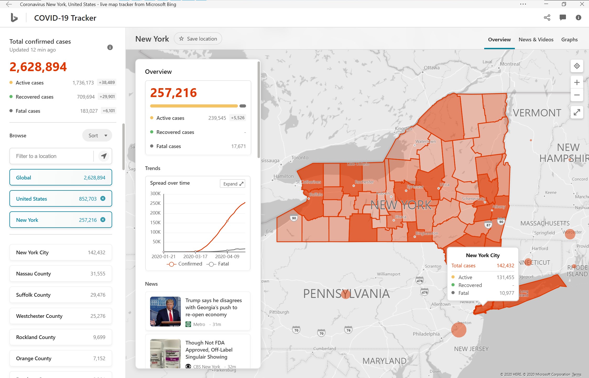The height and width of the screenshot is (378, 589).
Task: Zoom out the map with minus button
Action: point(577,95)
